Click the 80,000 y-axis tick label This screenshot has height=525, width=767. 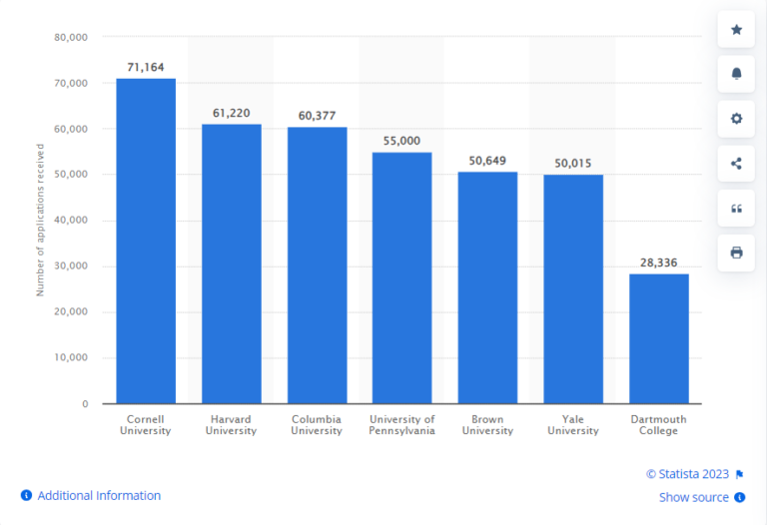pos(71,37)
